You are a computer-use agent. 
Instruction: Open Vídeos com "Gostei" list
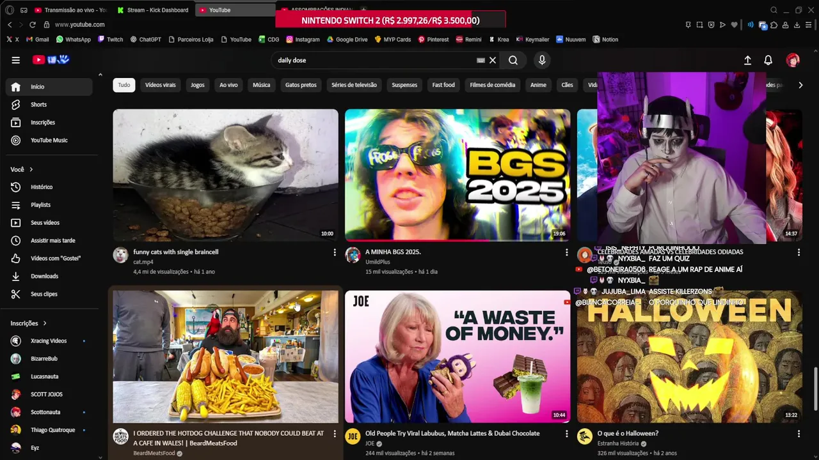point(49,258)
